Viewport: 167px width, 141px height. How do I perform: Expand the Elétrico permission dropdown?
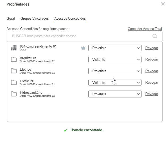tap(115, 71)
